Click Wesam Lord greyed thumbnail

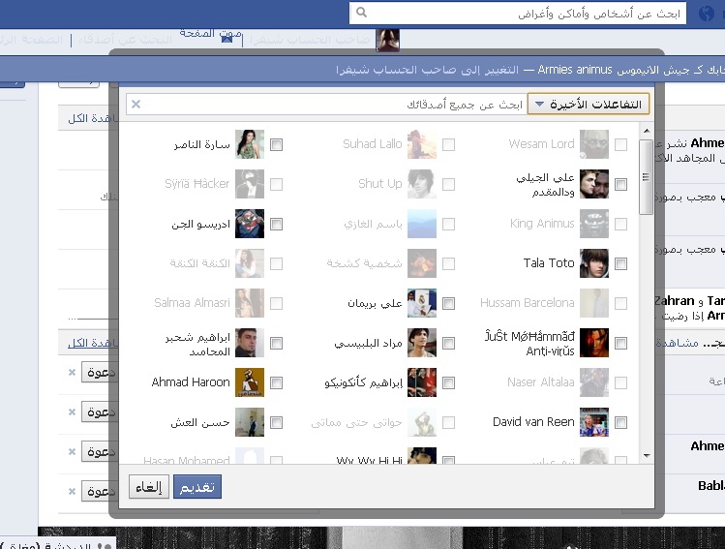(594, 144)
